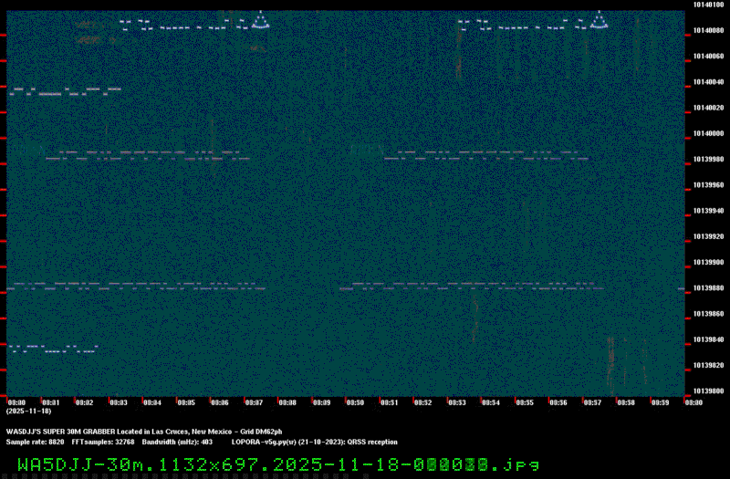Image resolution: width=730 pixels, height=479 pixels.
Task: Click the 10139940 frequency label
Action: [x=709, y=211]
